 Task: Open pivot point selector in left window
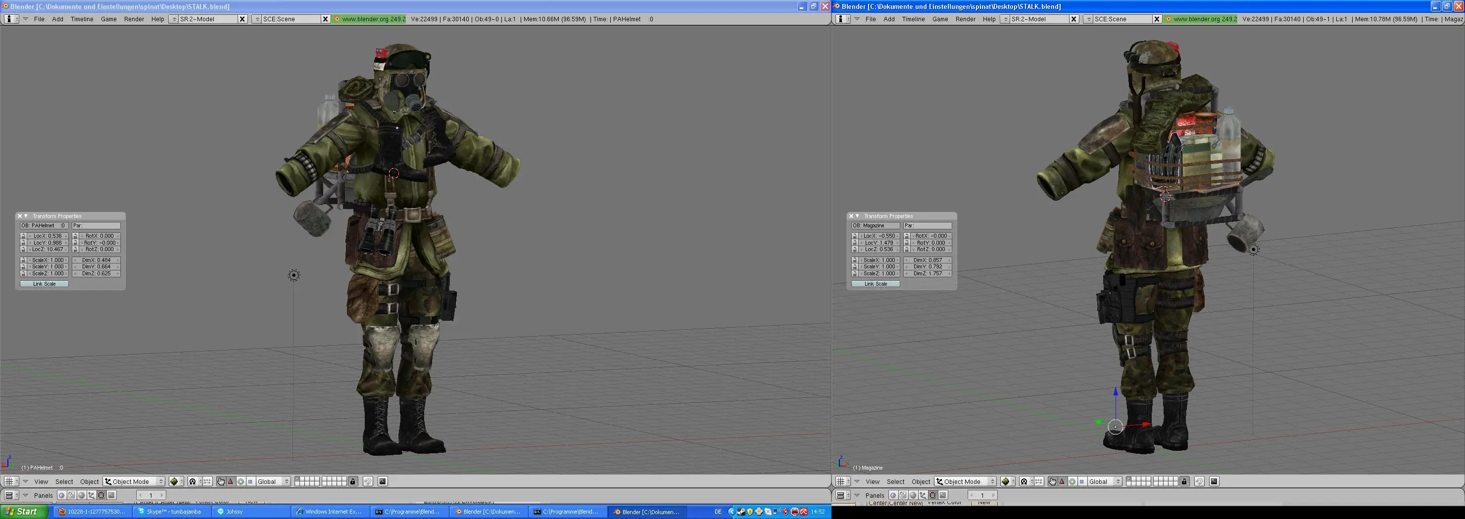[x=195, y=481]
